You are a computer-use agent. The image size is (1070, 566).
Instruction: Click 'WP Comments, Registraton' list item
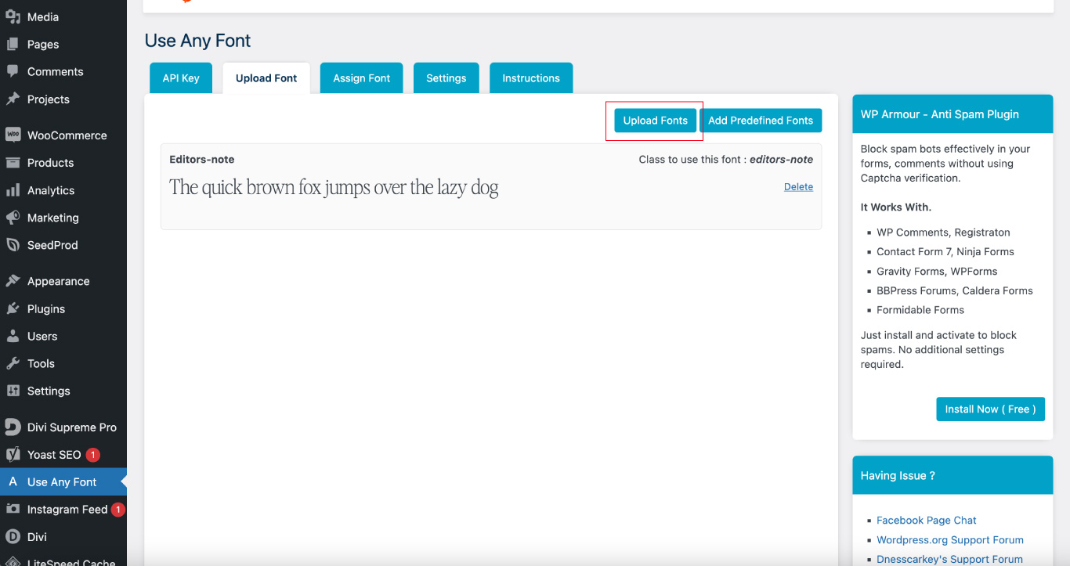(943, 232)
